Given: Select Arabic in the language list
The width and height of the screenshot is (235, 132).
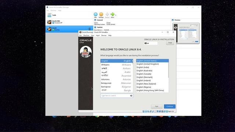Looking at the screenshot, I should click(117, 72).
